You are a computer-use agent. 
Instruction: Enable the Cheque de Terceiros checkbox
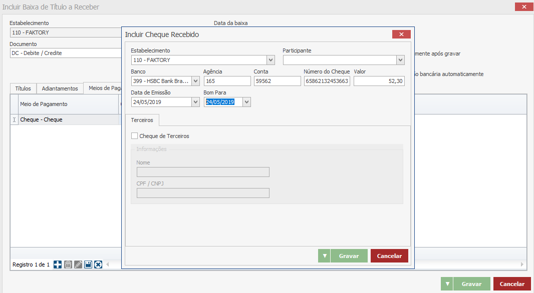pos(134,136)
